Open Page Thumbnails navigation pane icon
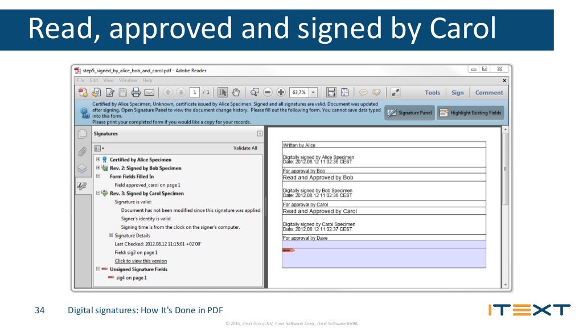 click(x=82, y=134)
